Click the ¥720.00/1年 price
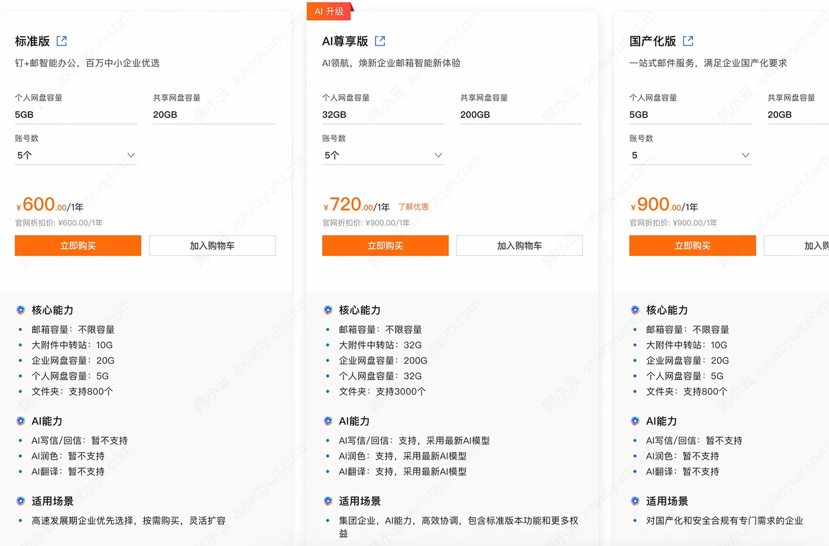 (x=356, y=205)
